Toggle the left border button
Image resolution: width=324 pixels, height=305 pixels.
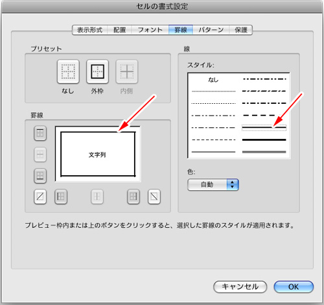click(x=61, y=197)
